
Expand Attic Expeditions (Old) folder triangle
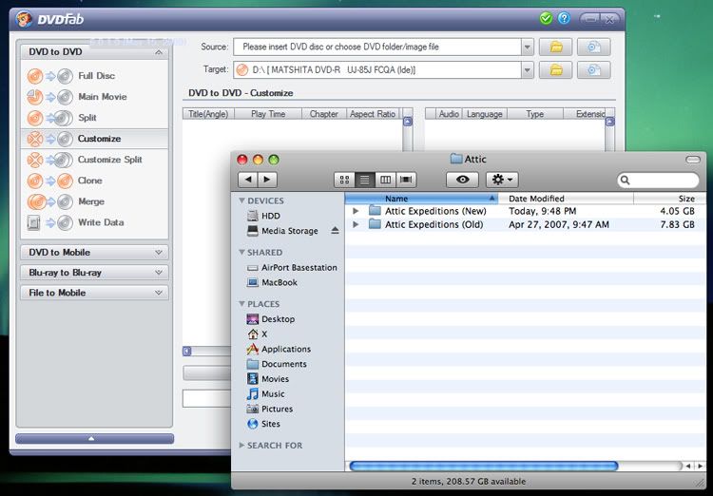(356, 224)
